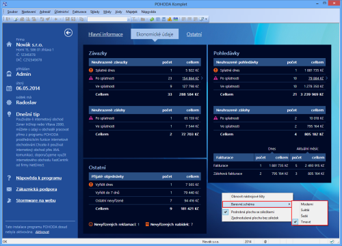Open the Účetnictví menu

tap(62, 12)
